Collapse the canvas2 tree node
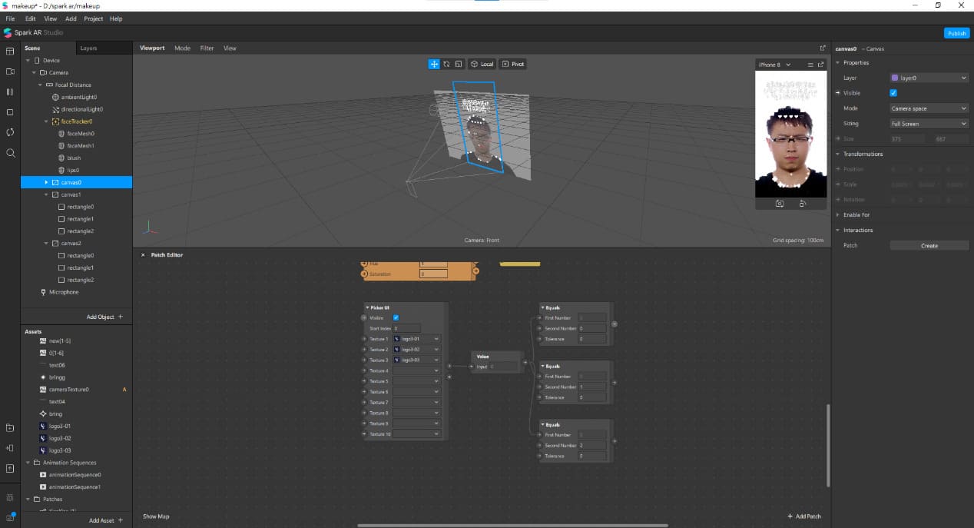Screen dimensions: 974x528 coord(46,243)
